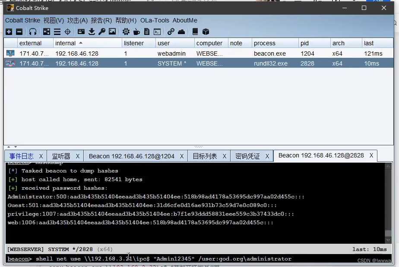Select the Beacon 192.168.46.128@2828 tab

pyautogui.click(x=321, y=155)
